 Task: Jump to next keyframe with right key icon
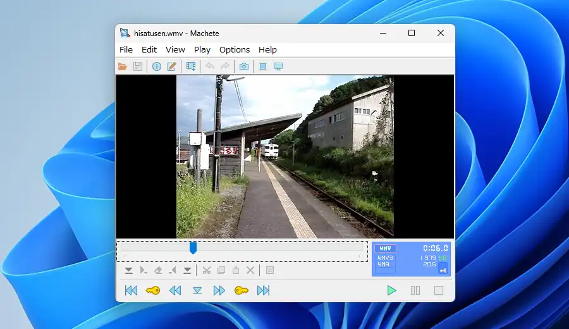point(241,290)
